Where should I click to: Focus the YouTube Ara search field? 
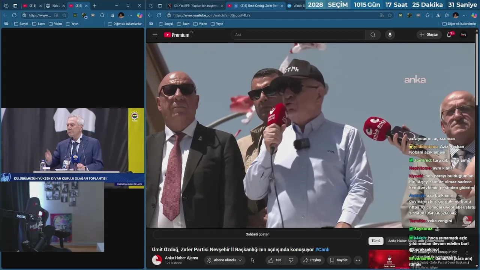coord(298,34)
